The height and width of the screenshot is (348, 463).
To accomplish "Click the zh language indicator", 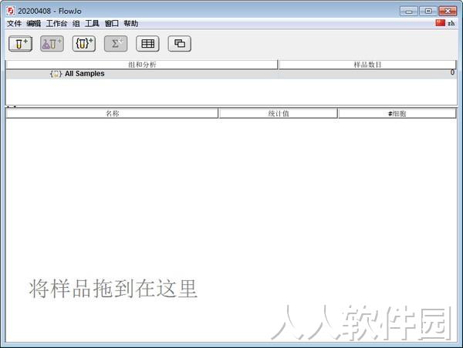I will pos(451,23).
